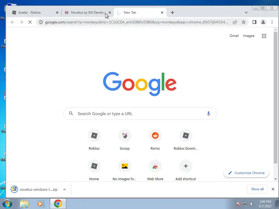This screenshot has height=209, width=279.
Task: Toggle the Chrome side panel
Action: [254, 22]
